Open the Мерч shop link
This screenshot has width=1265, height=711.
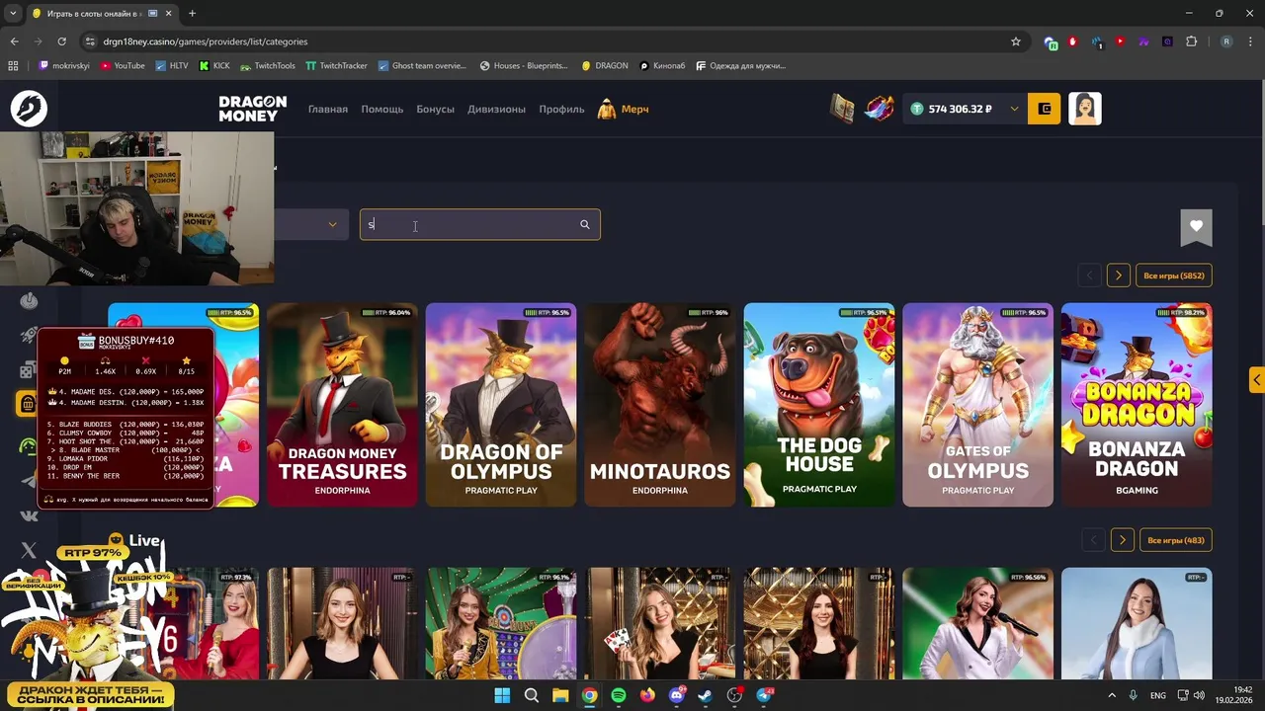(624, 109)
